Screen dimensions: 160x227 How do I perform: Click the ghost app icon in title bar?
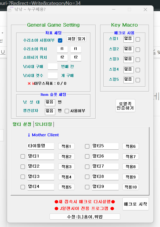10,10
